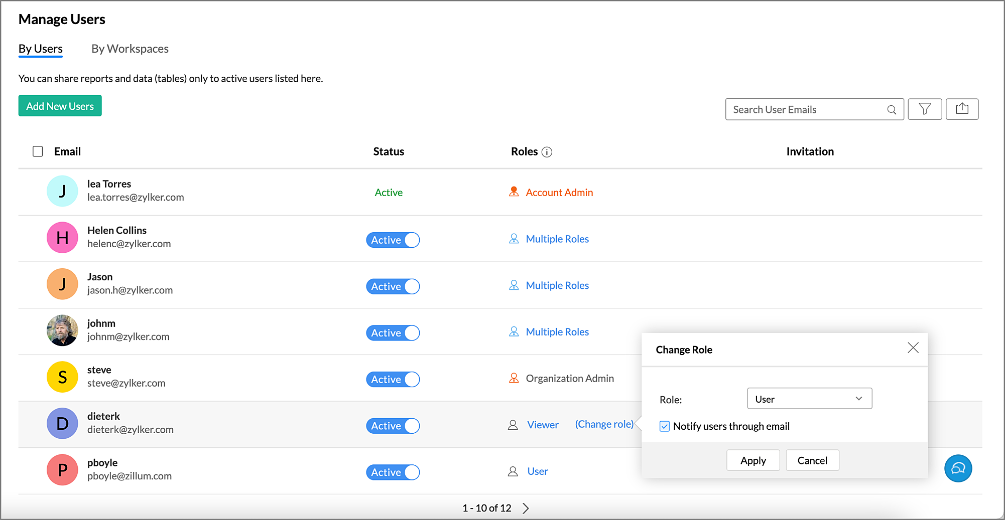The image size is (1005, 520).
Task: Click pboyle's User role icon
Action: pos(513,471)
